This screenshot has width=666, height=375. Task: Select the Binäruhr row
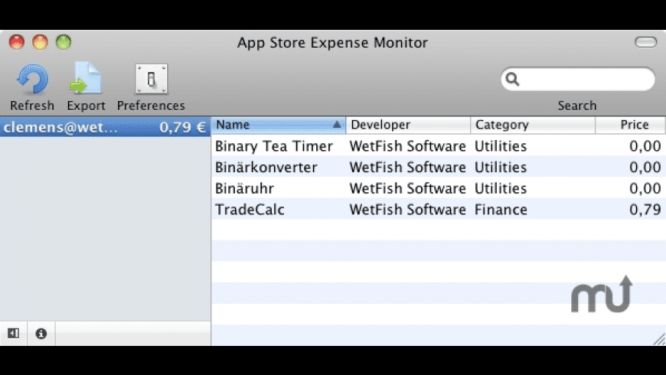pos(439,188)
